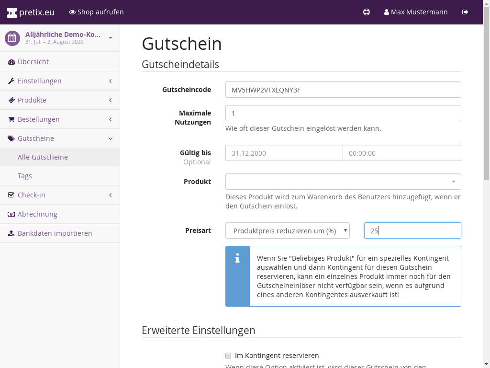490x368 pixels.
Task: Click the Gutscheincode input field
Action: coord(343,90)
